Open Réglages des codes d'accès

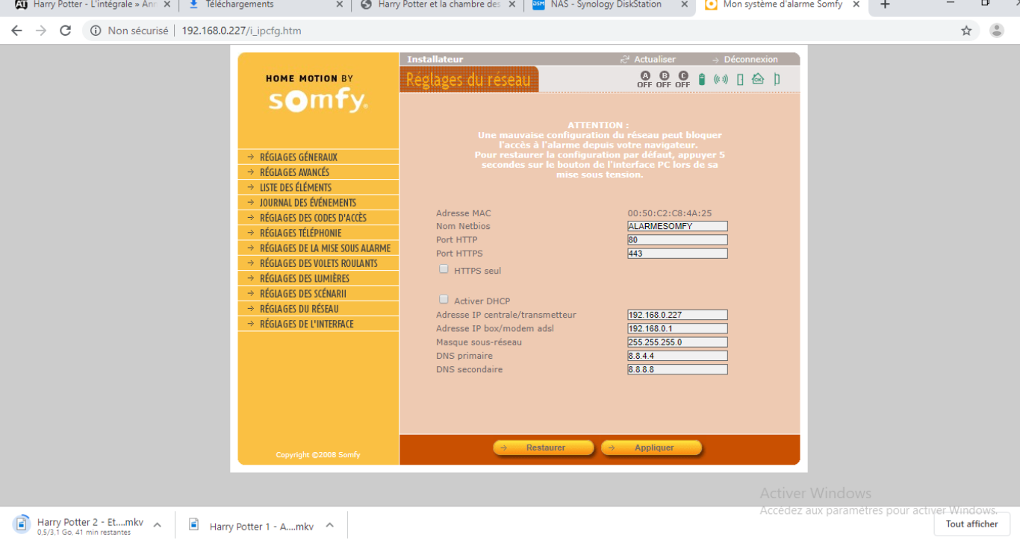(318, 218)
